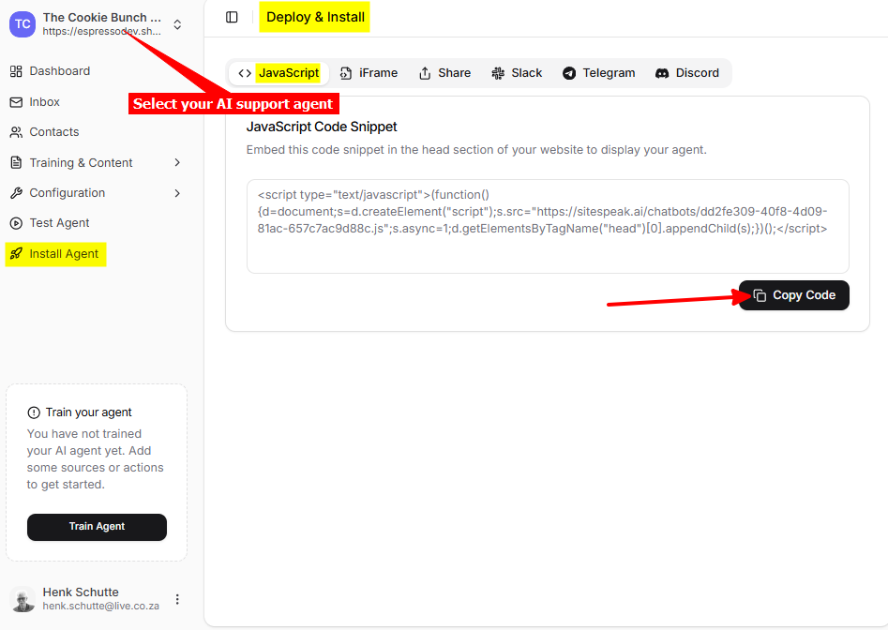Screen dimensions: 888x630
Task: Click the JavaScript code brackets icon
Action: click(x=245, y=73)
